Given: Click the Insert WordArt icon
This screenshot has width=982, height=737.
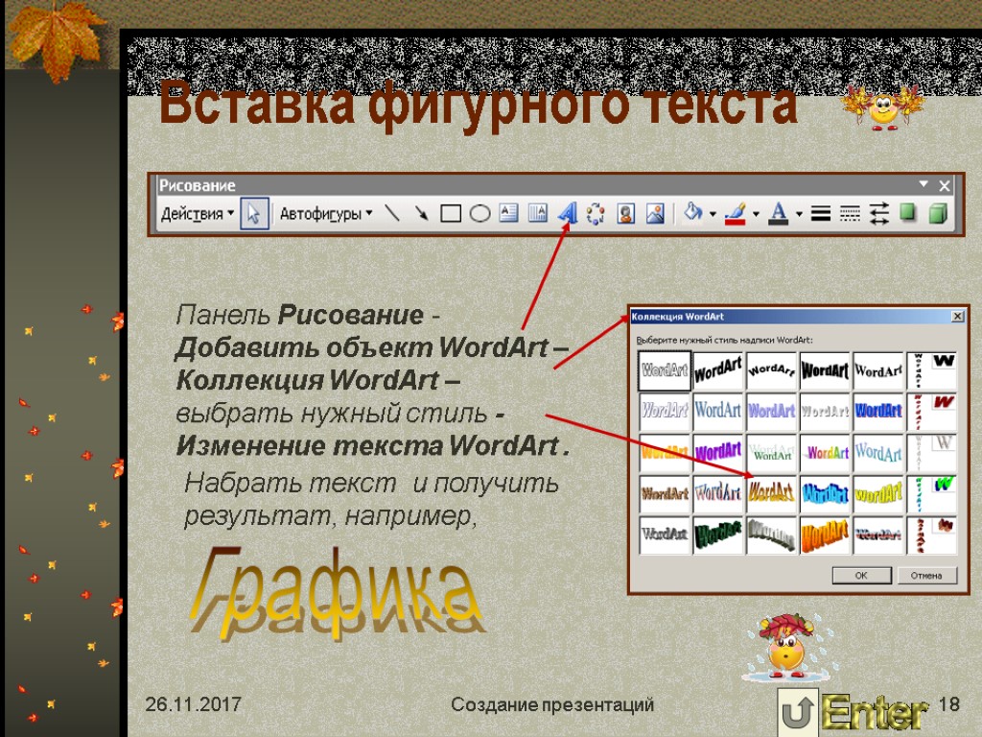Looking at the screenshot, I should click(x=567, y=214).
